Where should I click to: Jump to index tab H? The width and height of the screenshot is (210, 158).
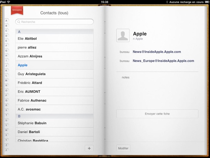point(6,56)
